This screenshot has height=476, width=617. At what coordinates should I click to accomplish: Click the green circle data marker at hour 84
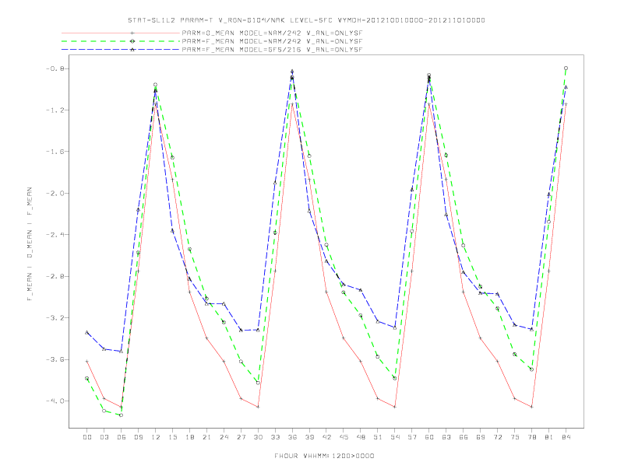pos(566,68)
